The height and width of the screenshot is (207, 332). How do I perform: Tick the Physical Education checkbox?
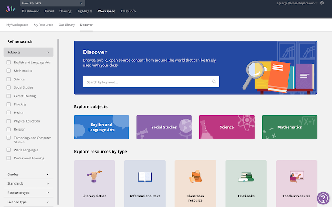(x=8, y=121)
